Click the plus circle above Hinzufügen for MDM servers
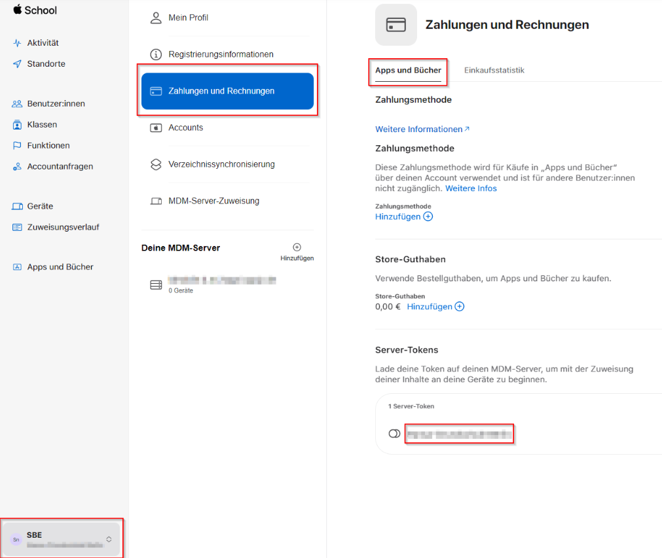662x558 pixels. click(297, 247)
